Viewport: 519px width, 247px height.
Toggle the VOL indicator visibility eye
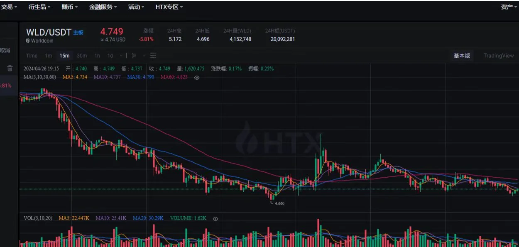[x=215, y=218]
